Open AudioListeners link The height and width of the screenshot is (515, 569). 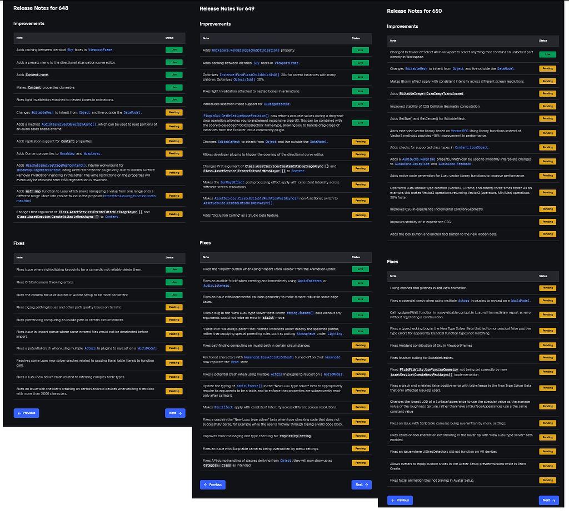[216, 286]
